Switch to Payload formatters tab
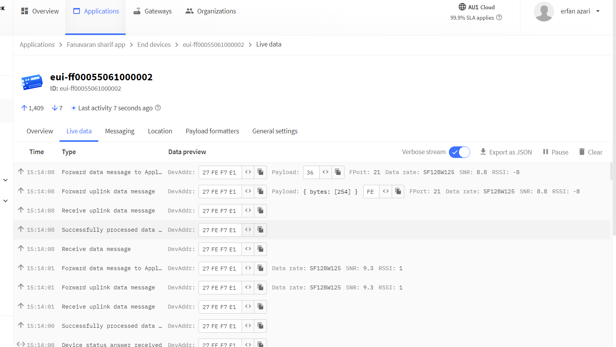Screen dimensions: 616x347 click(x=212, y=131)
